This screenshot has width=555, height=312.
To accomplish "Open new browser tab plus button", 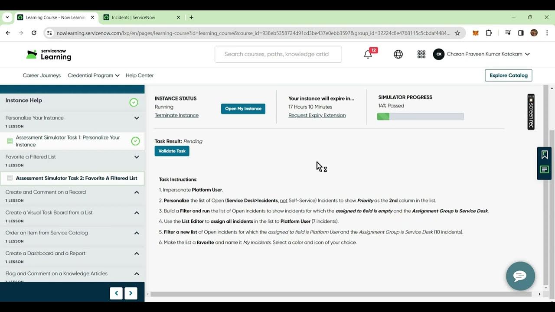I will pyautogui.click(x=192, y=17).
